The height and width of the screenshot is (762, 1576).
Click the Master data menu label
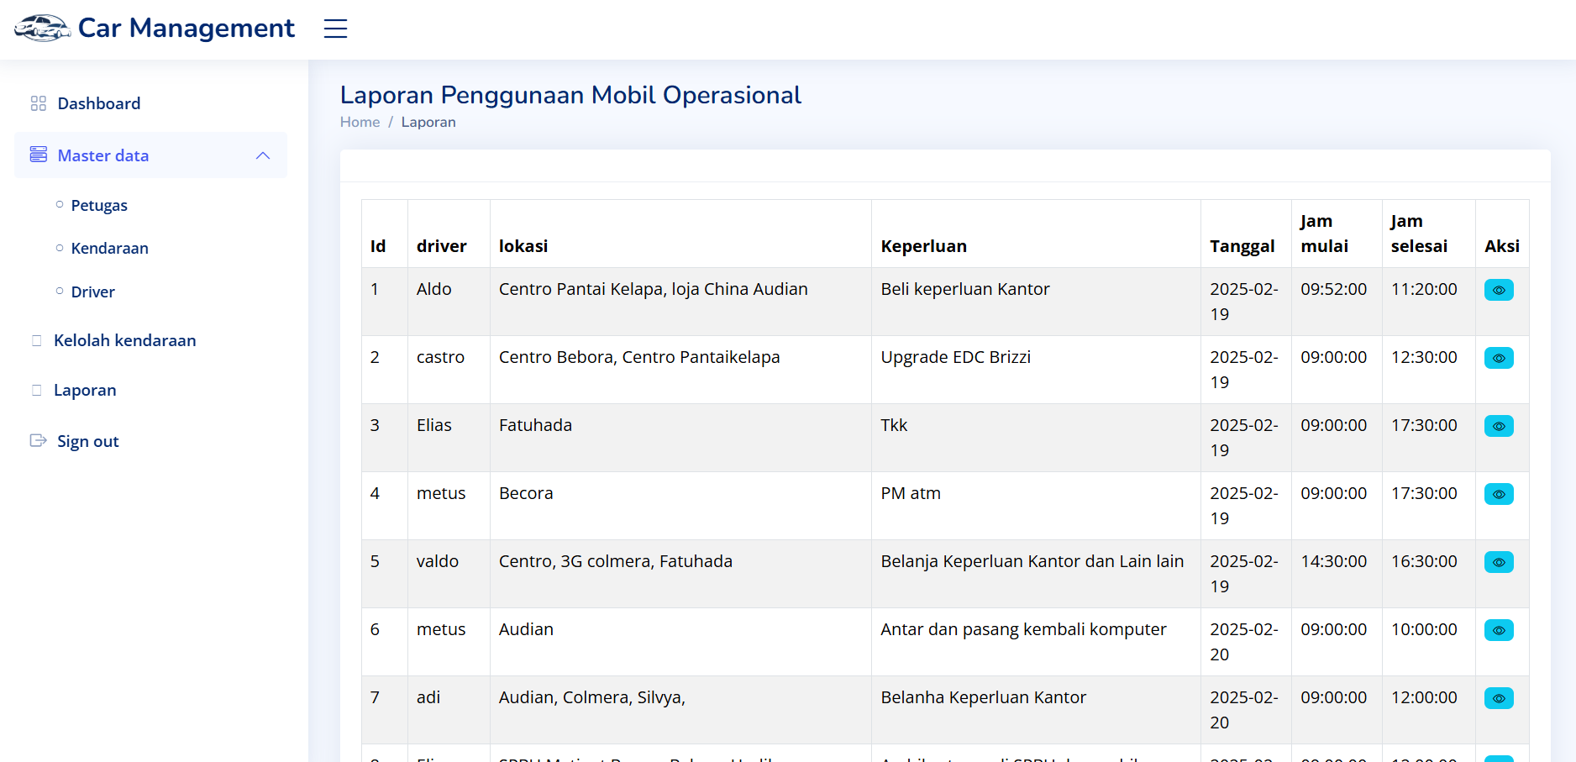point(102,155)
